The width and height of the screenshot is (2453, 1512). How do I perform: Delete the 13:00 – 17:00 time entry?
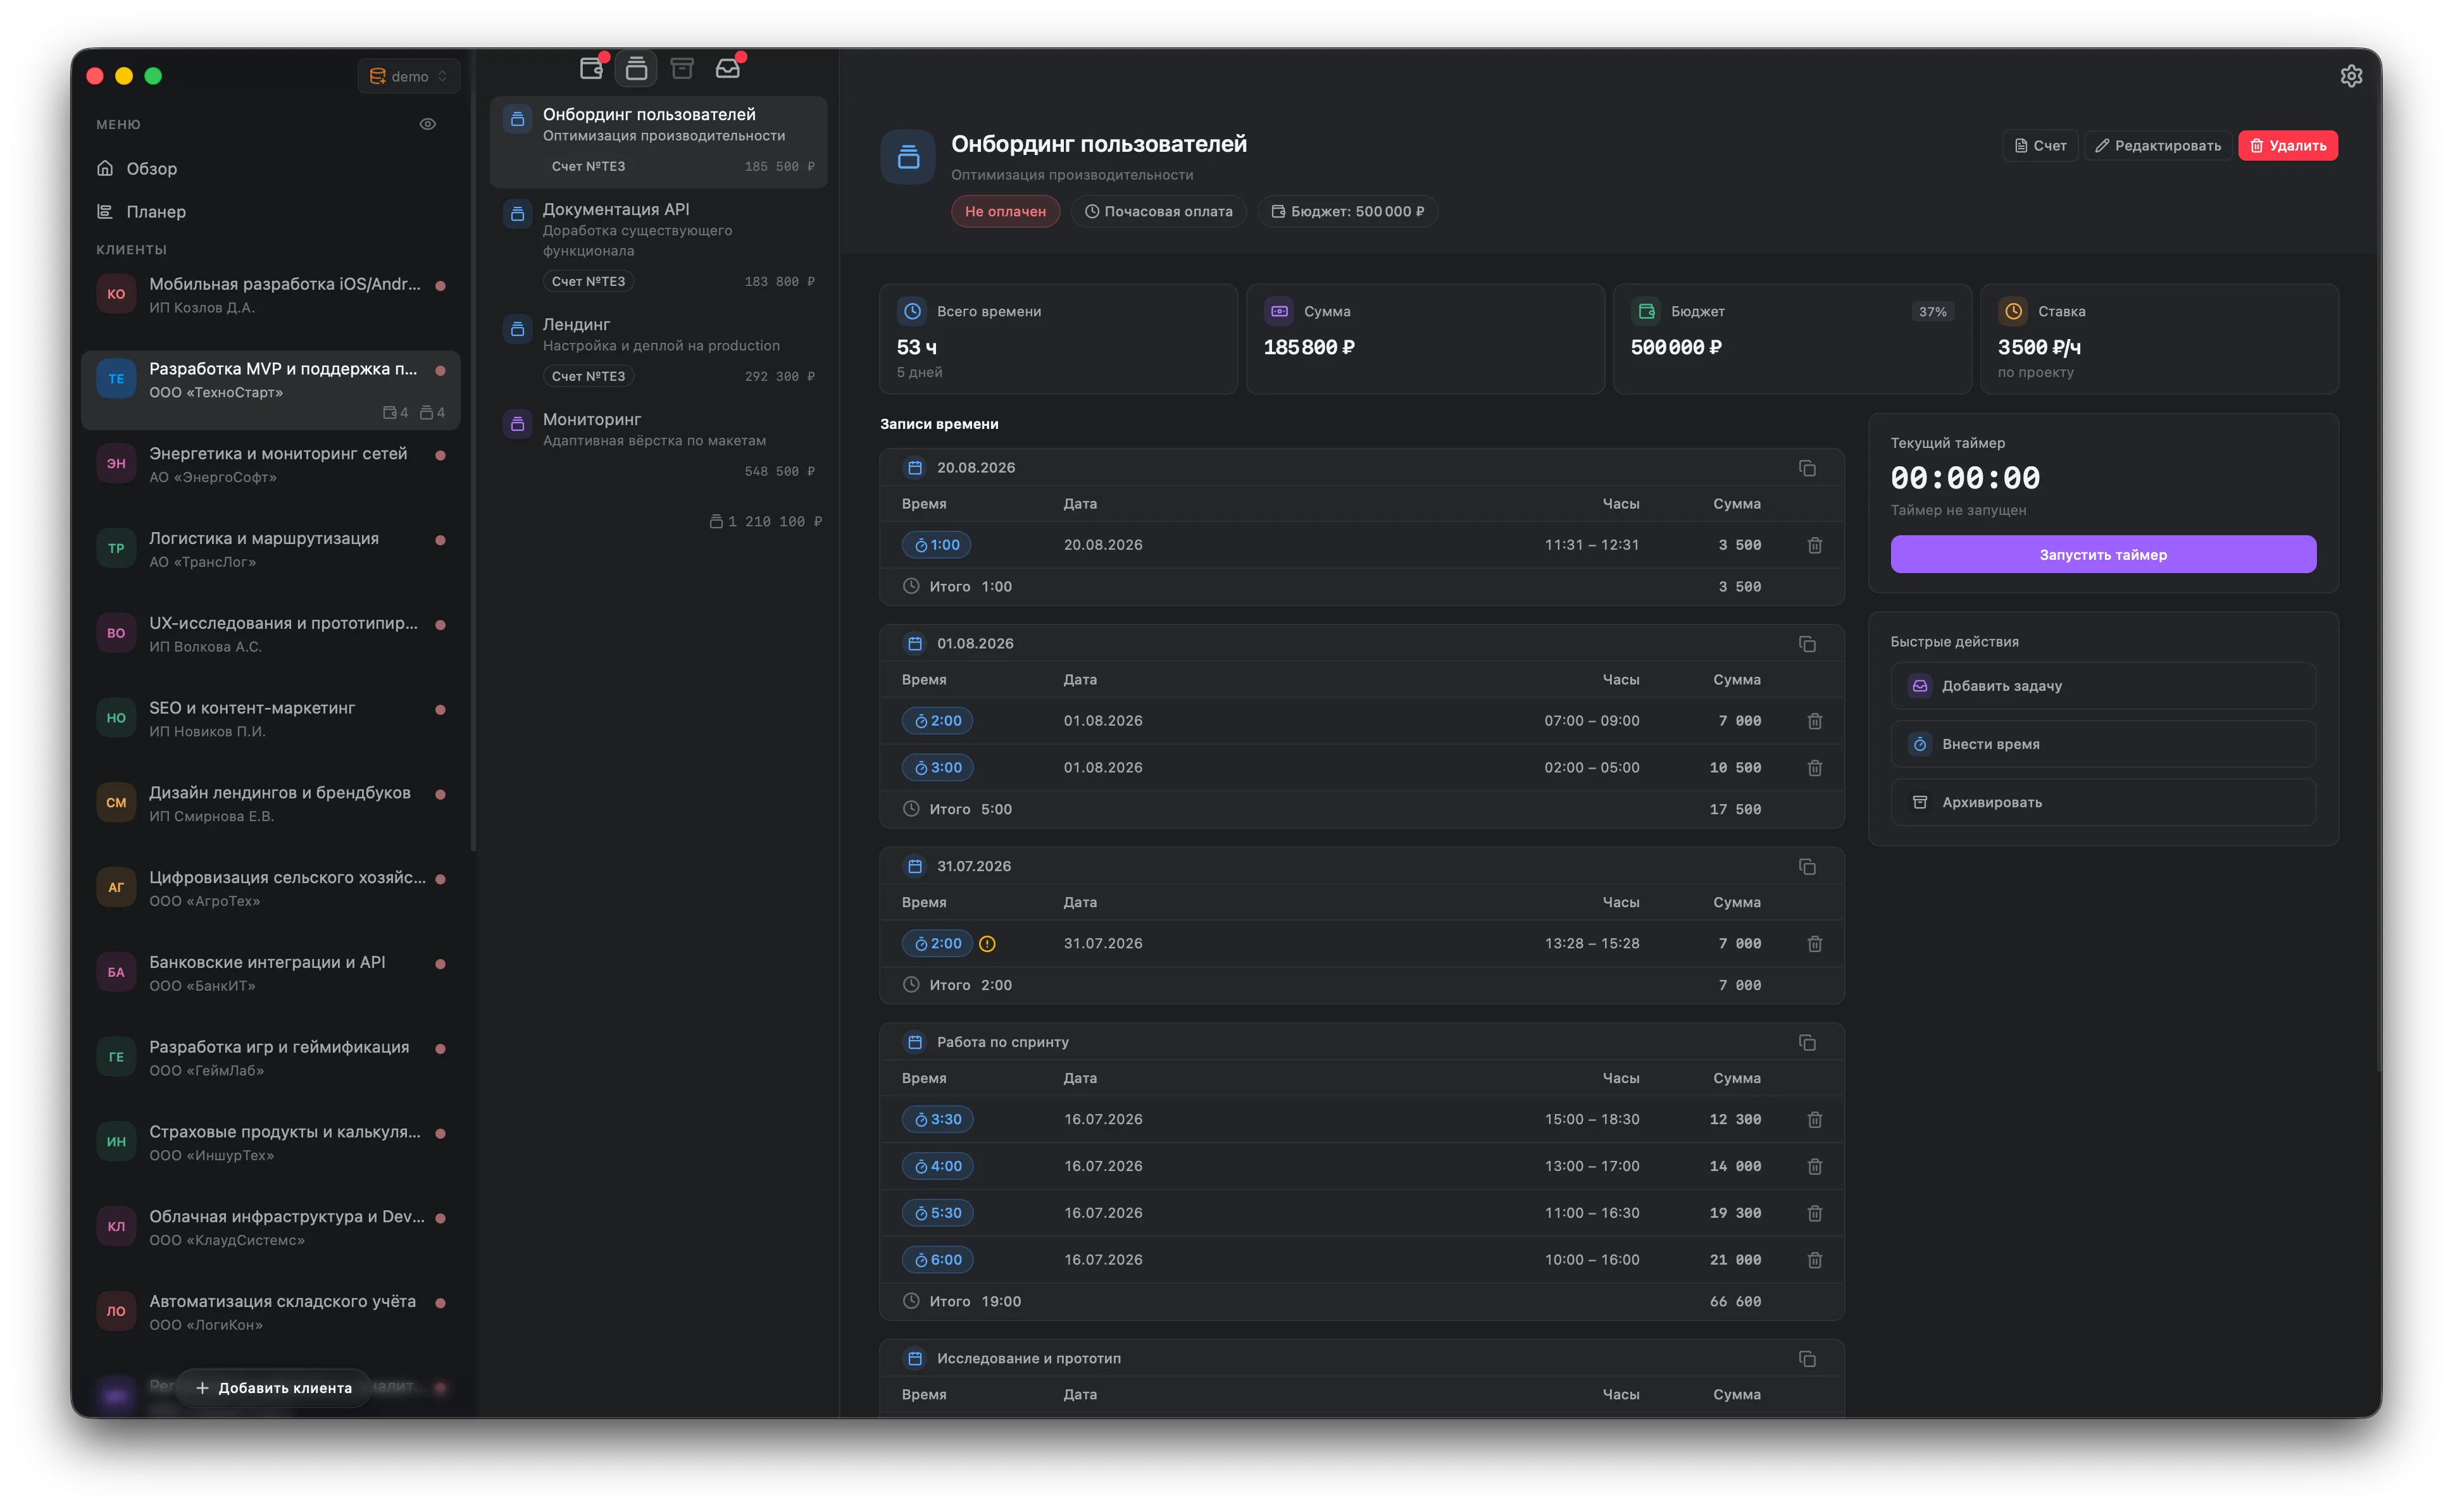[1814, 1167]
